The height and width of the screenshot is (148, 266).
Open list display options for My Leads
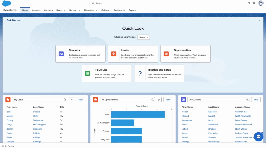click(x=71, y=99)
